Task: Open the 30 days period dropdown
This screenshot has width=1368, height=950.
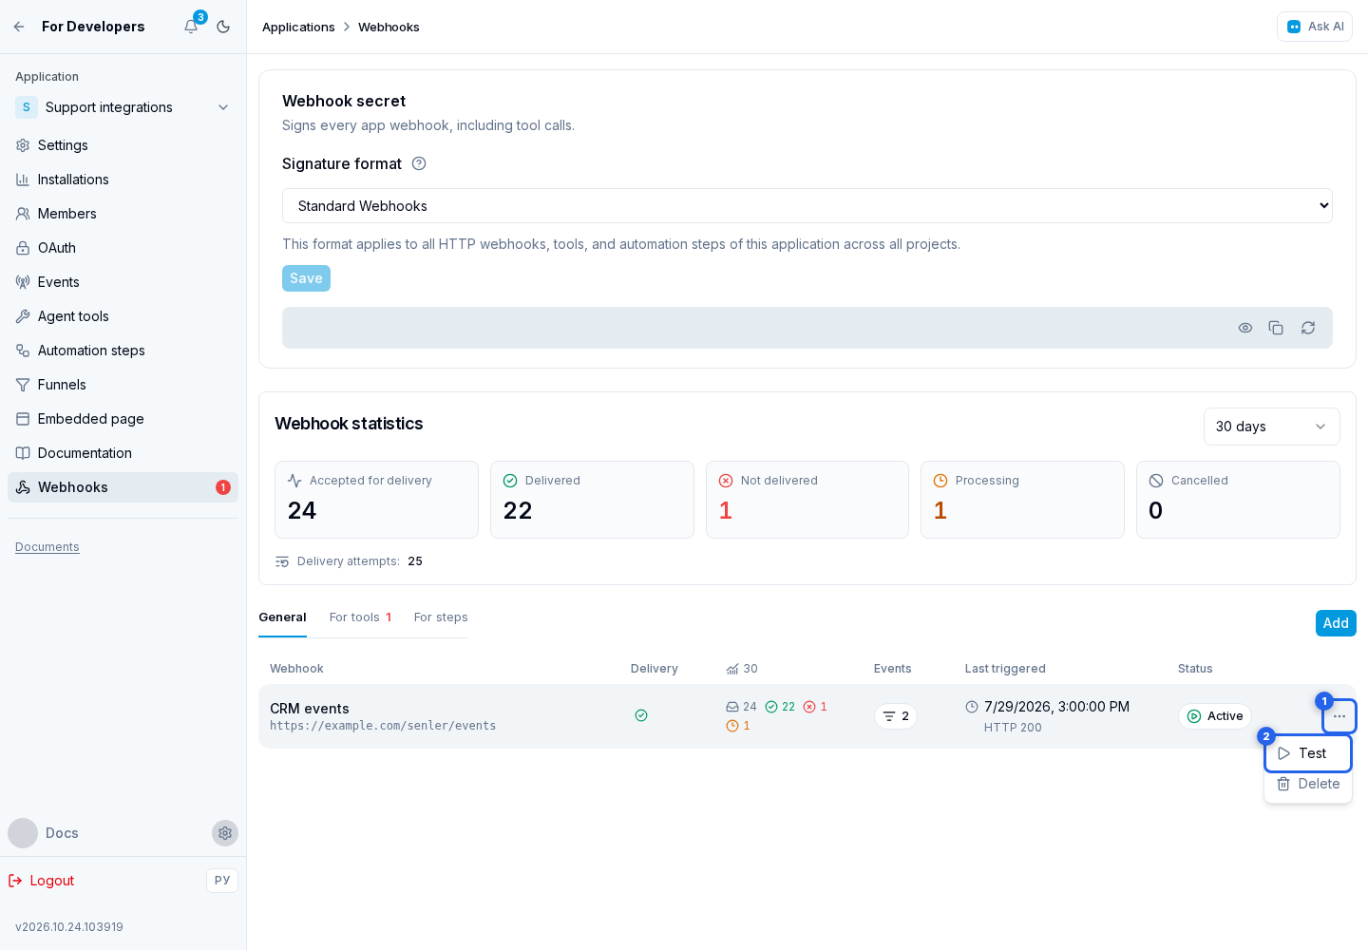Action: (1272, 427)
